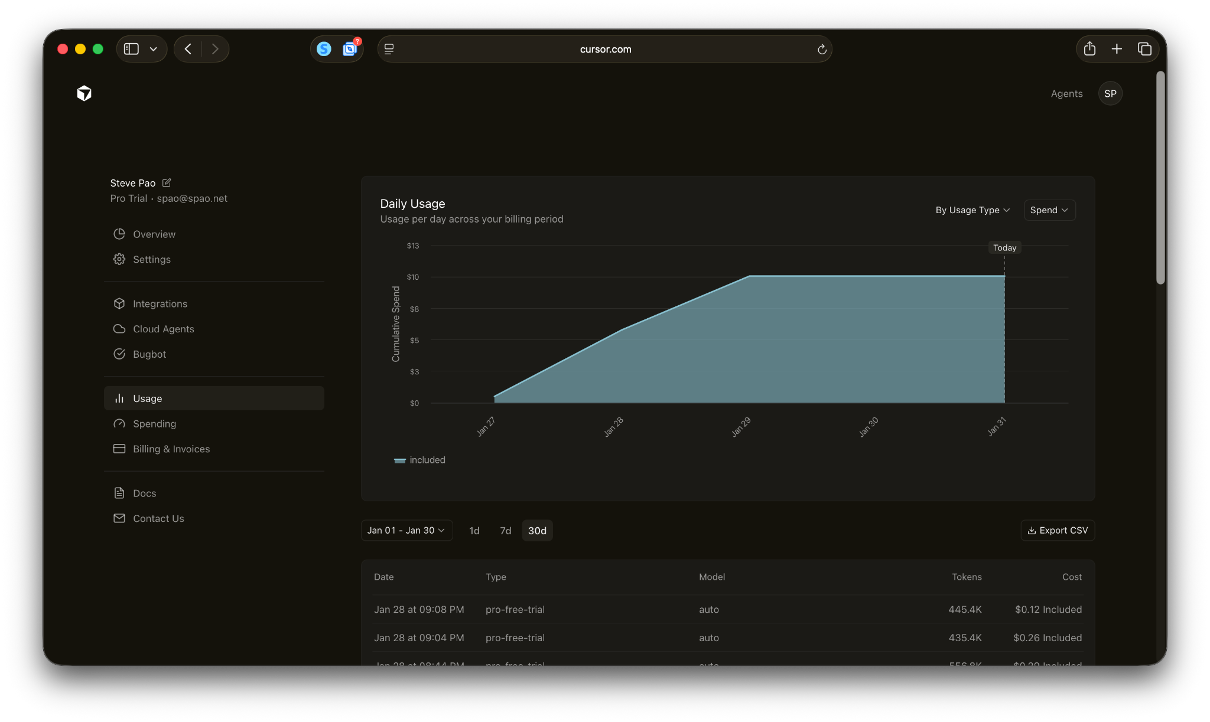This screenshot has height=722, width=1210.
Task: Expand the By Usage Type dropdown
Action: pos(972,210)
